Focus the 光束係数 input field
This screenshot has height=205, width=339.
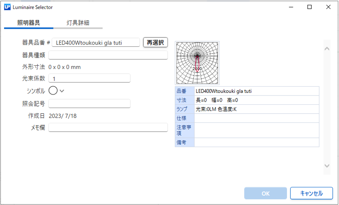(x=90, y=78)
